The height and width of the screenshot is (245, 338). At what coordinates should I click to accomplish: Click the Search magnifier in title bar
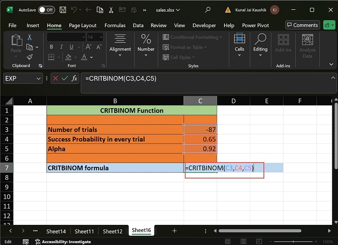pyautogui.click(x=207, y=10)
